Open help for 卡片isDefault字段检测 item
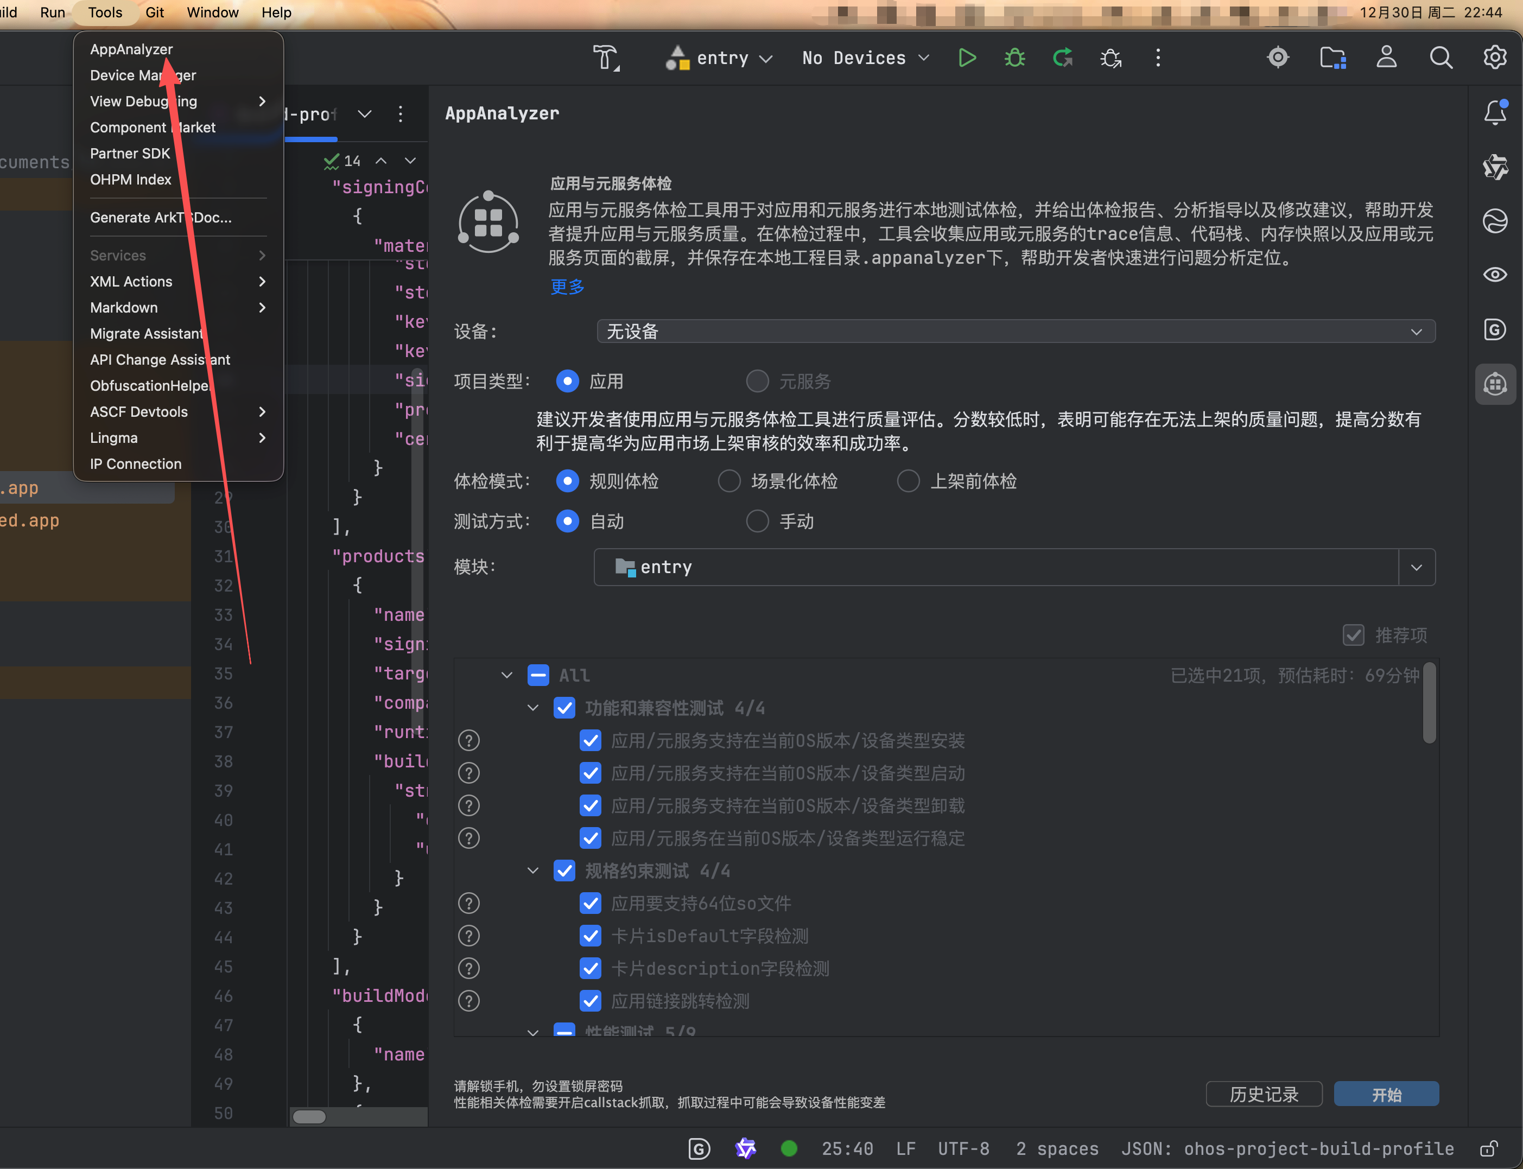 (469, 936)
